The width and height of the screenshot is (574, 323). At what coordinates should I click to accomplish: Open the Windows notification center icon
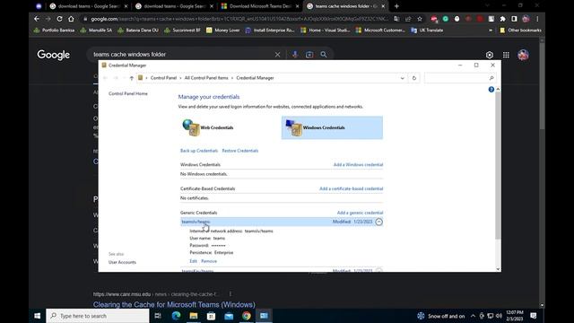(x=534, y=316)
